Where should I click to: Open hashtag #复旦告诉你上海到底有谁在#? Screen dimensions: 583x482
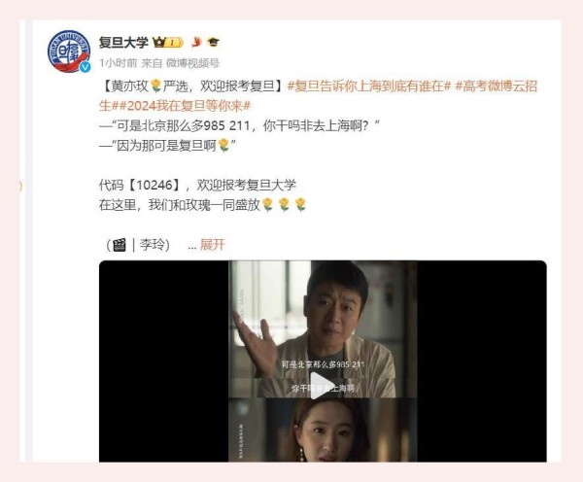369,86
